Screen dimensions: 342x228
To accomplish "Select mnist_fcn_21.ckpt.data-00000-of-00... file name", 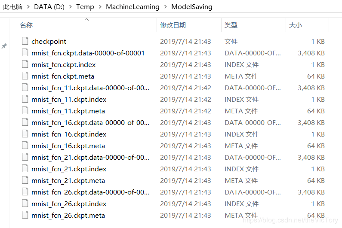I will point(90,158).
